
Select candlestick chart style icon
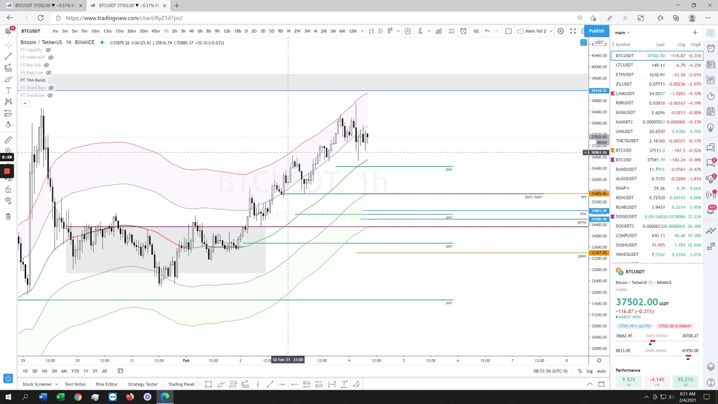(380, 31)
